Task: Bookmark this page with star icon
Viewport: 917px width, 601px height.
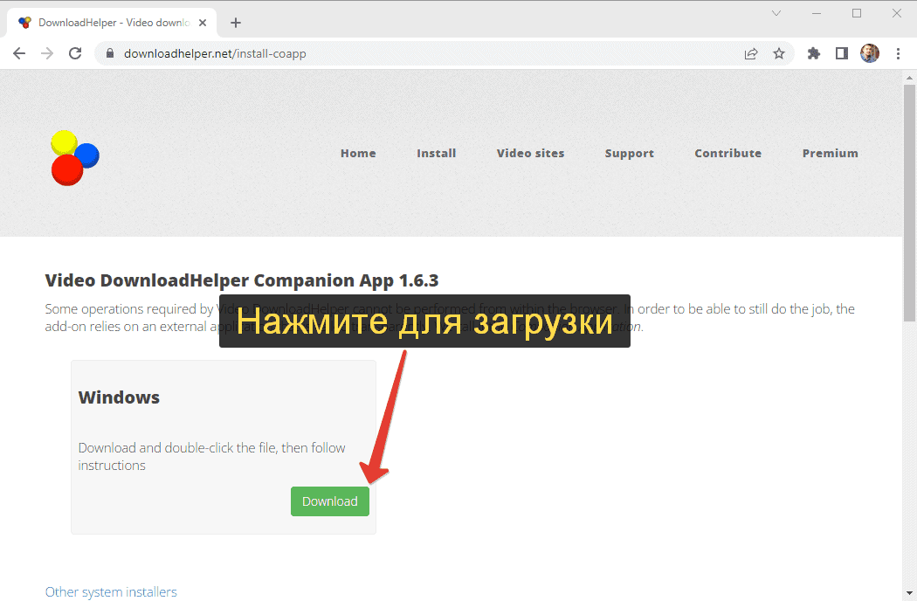Action: tap(779, 53)
